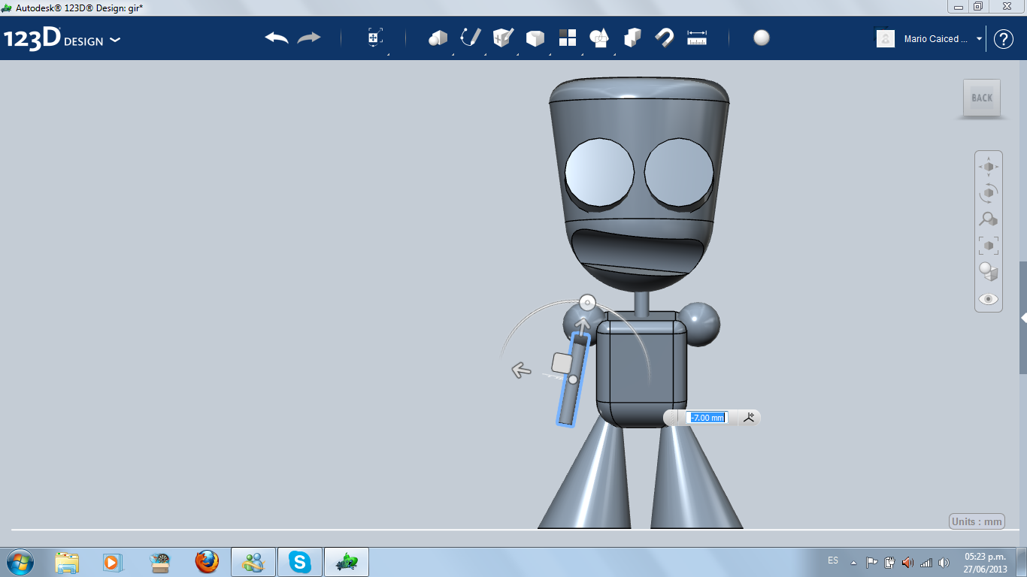1027x577 pixels.
Task: Switch to Skype in the taskbar
Action: [300, 562]
